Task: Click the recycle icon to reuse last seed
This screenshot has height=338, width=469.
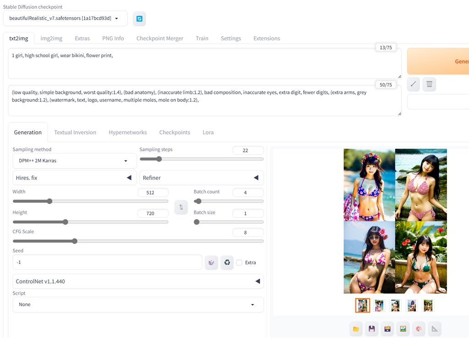Action: [227, 263]
